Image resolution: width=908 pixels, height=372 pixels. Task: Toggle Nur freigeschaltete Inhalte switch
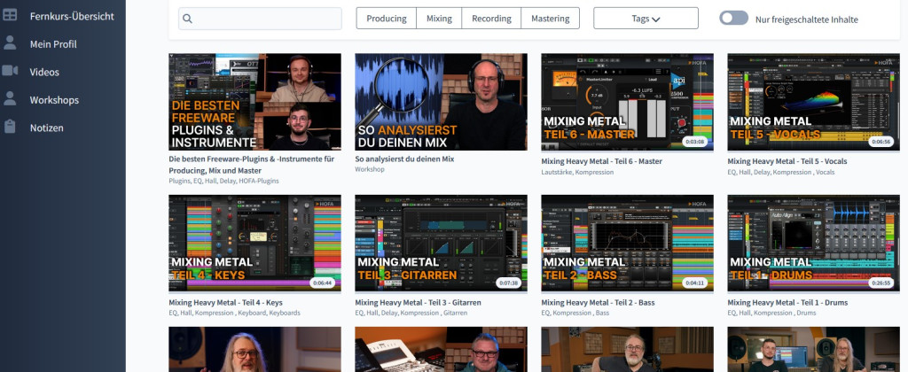pos(733,18)
